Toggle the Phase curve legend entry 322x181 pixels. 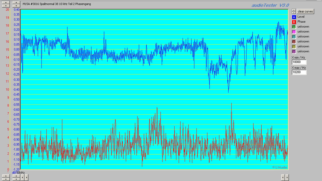pos(302,22)
